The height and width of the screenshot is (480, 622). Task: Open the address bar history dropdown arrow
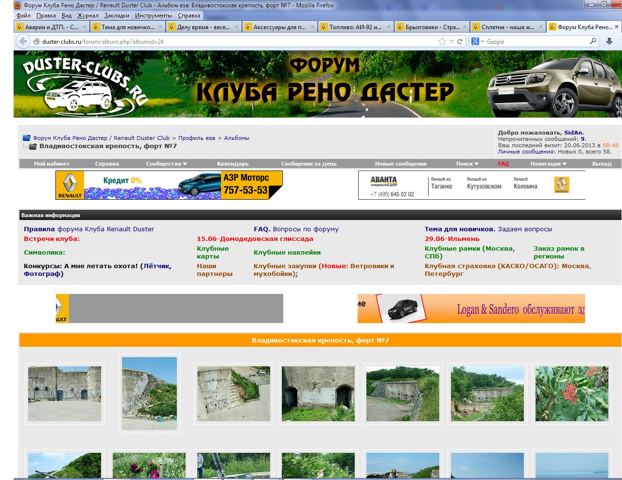[451, 42]
